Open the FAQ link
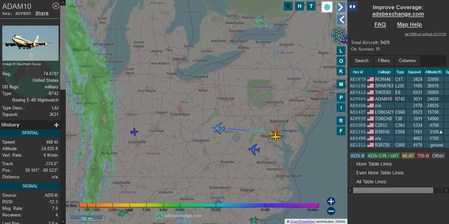449x224 pixels. (380, 25)
